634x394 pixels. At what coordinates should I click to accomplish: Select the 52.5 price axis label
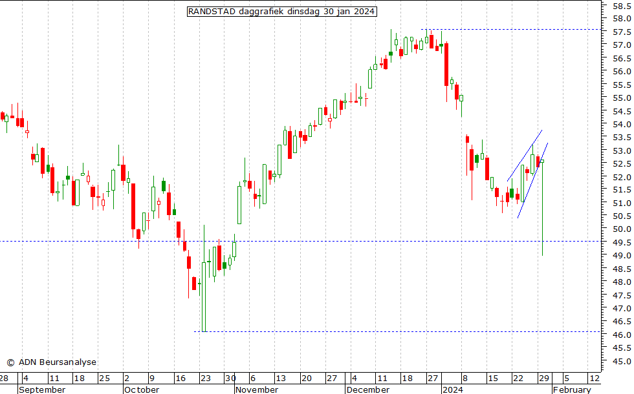coord(622,163)
